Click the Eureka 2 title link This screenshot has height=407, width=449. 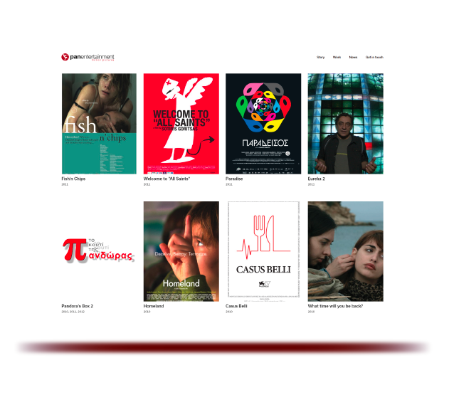click(x=316, y=179)
